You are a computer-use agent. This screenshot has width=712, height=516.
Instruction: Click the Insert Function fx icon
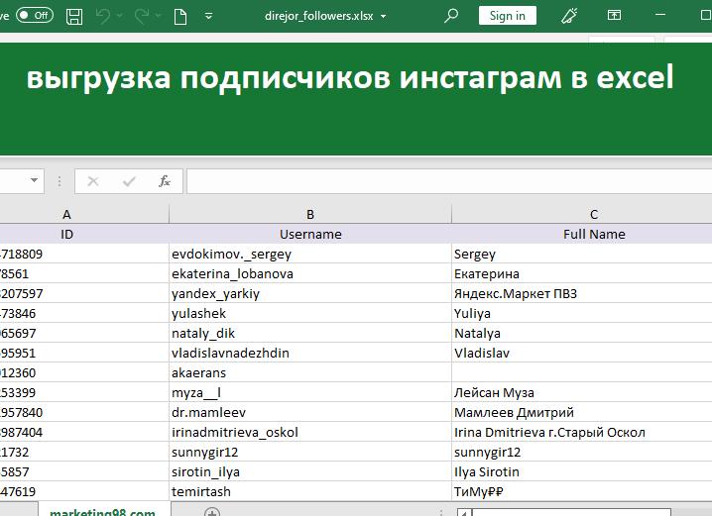point(165,181)
